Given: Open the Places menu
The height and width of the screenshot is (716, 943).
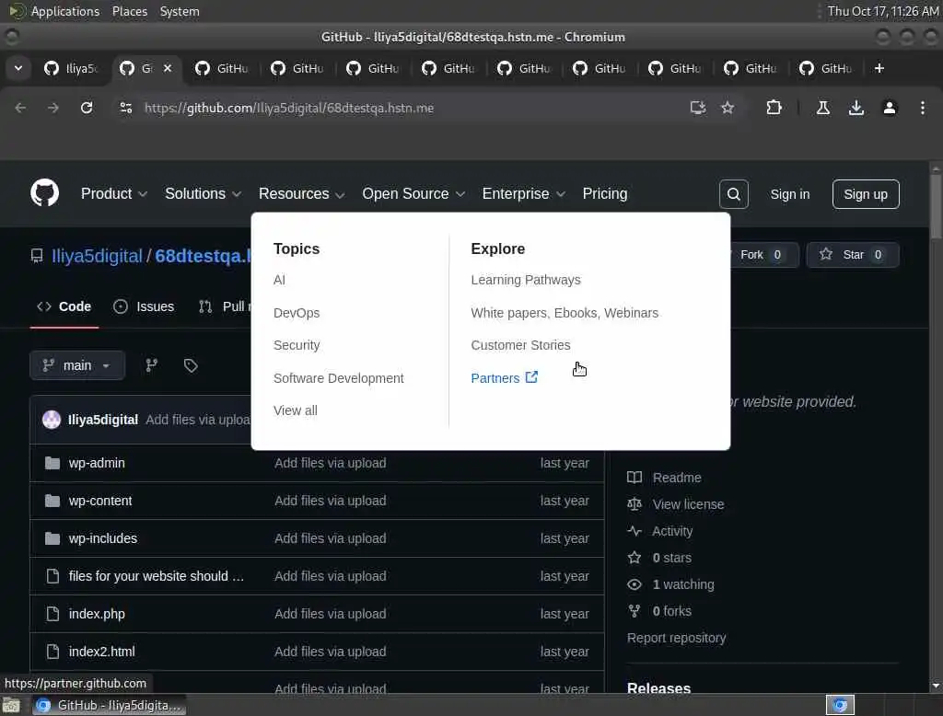Looking at the screenshot, I should pyautogui.click(x=129, y=11).
